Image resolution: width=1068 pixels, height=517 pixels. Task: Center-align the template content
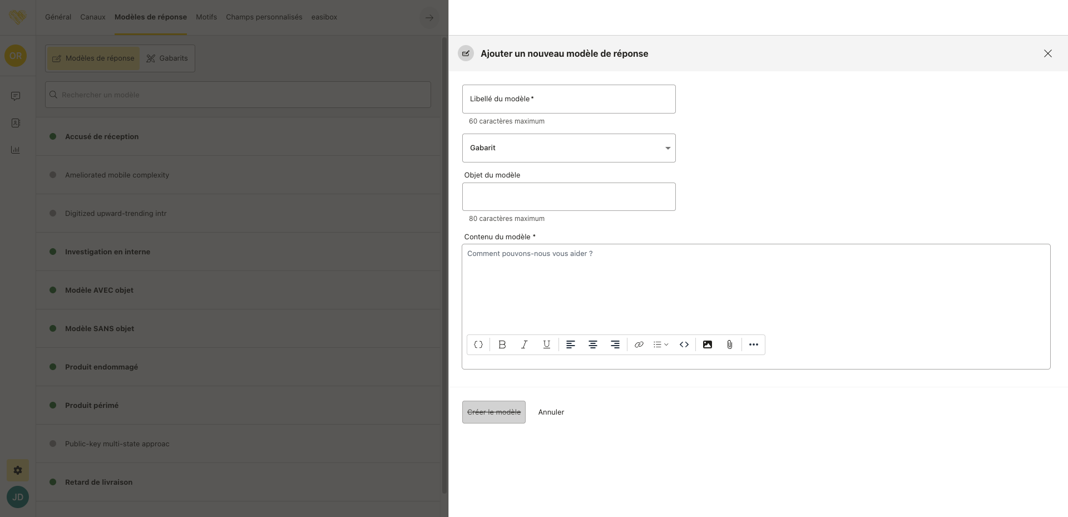[x=593, y=344]
